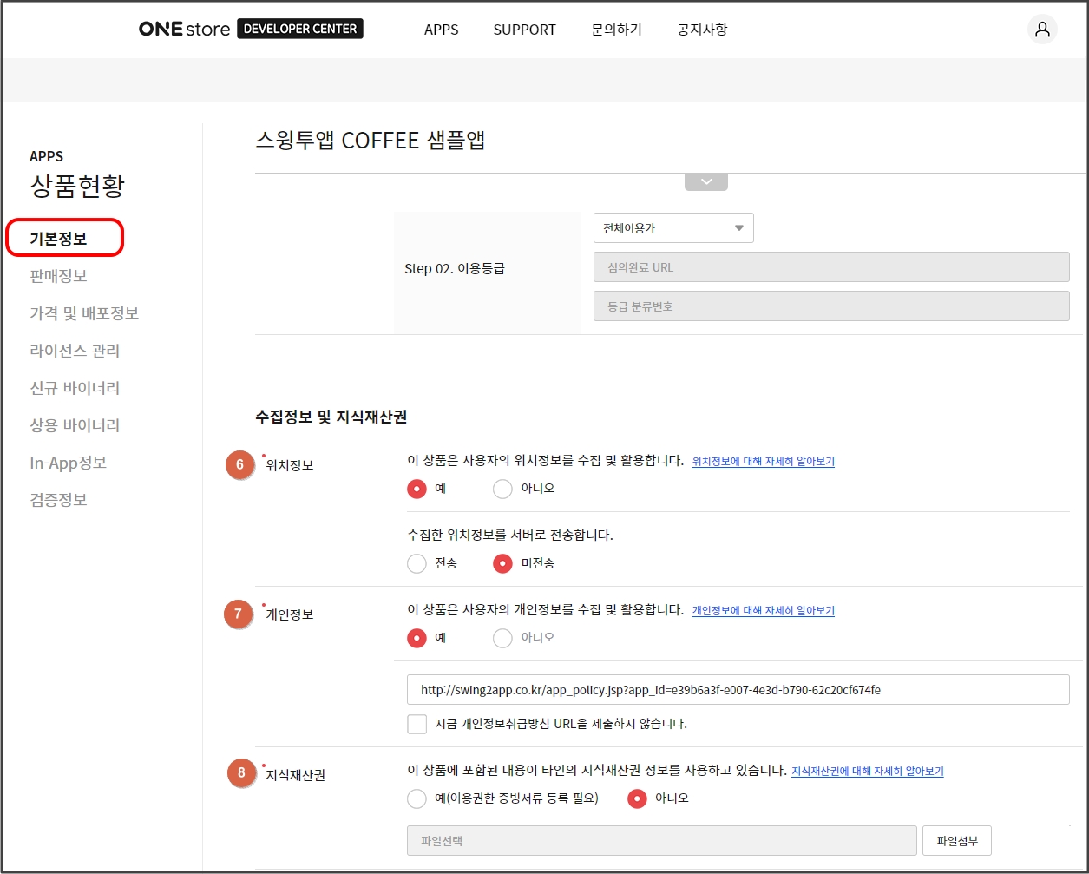The width and height of the screenshot is (1089, 874).
Task: Expand the collapsed section chevron below title
Action: point(705,181)
